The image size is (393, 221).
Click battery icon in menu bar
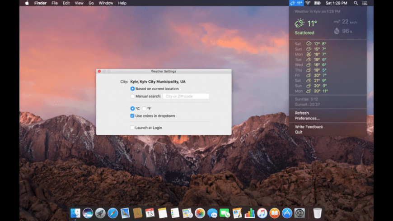(x=318, y=3)
